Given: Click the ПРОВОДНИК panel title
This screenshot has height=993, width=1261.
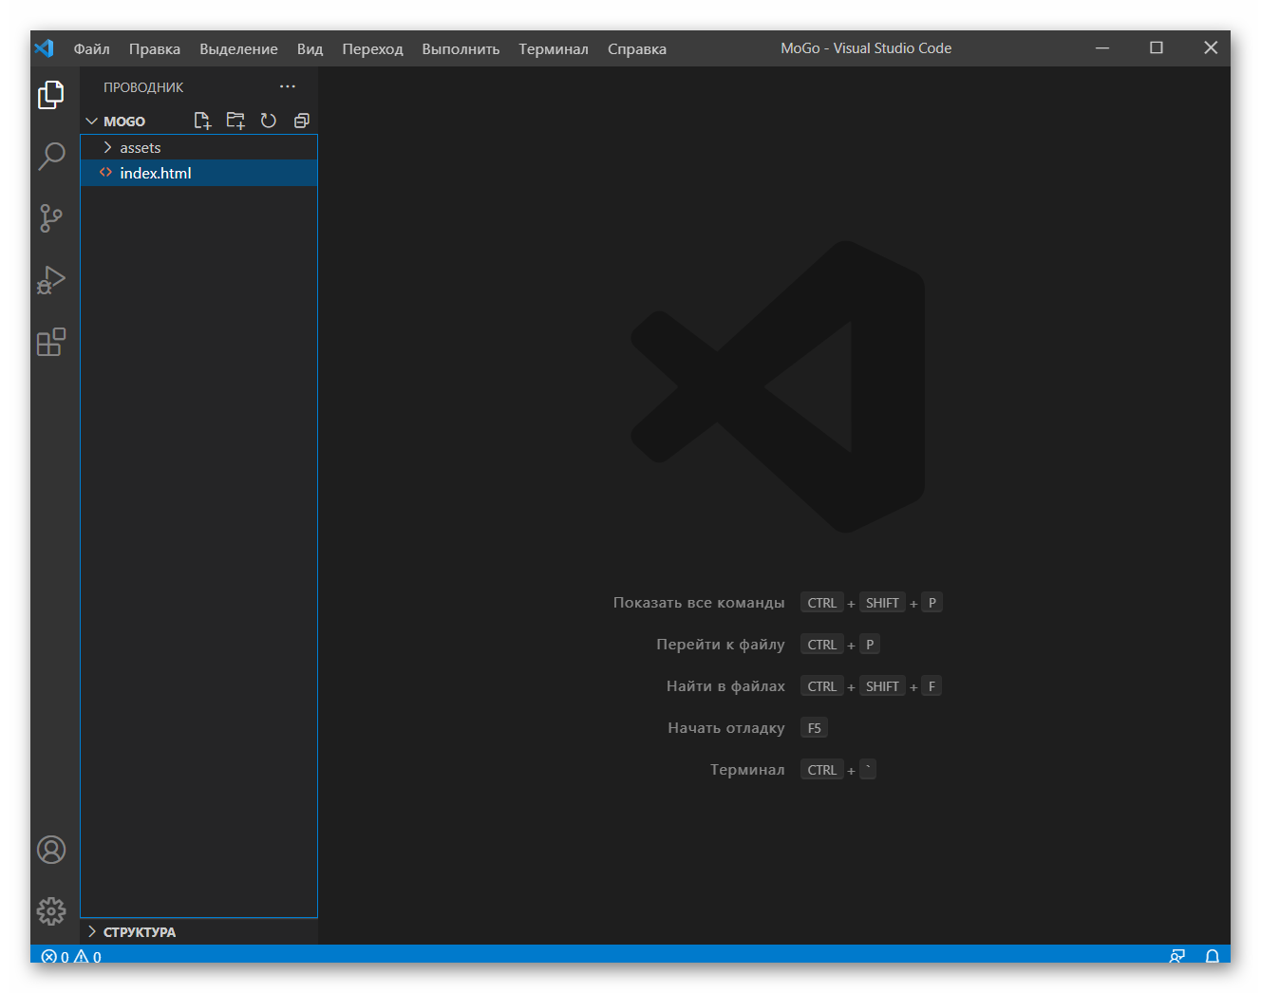Looking at the screenshot, I should coord(143,87).
